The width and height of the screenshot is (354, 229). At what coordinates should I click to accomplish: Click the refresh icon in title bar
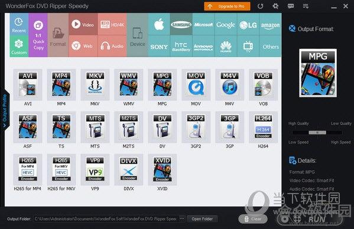260,6
